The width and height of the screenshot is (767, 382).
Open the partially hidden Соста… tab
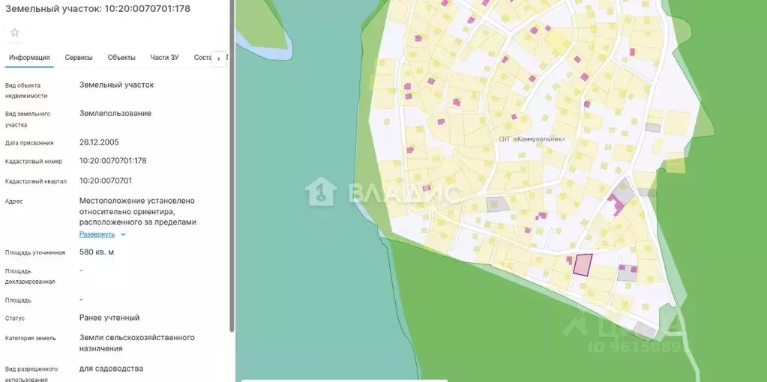pyautogui.click(x=202, y=58)
